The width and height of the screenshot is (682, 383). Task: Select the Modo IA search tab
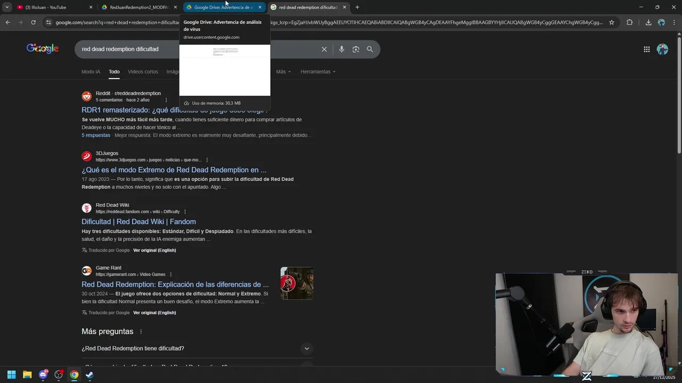click(x=91, y=71)
